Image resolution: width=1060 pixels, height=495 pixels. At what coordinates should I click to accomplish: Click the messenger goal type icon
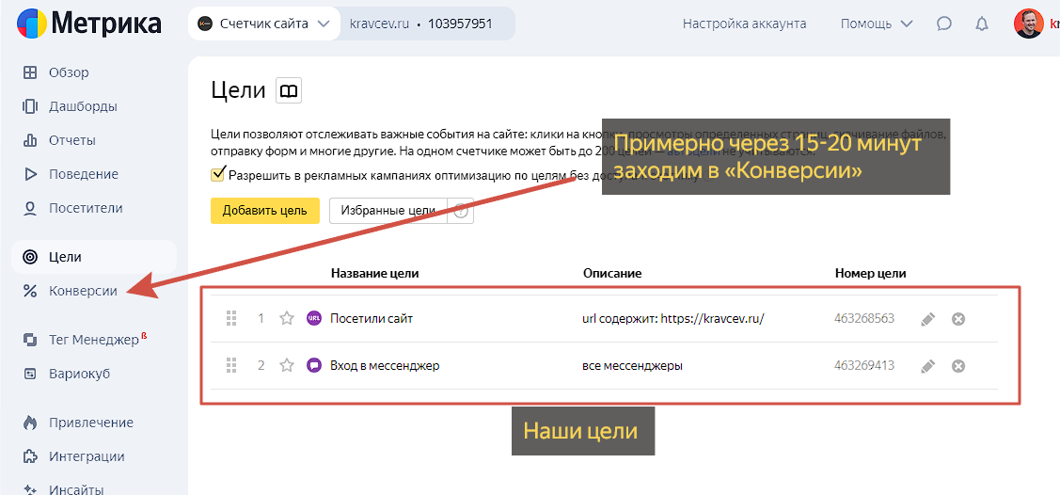click(314, 366)
